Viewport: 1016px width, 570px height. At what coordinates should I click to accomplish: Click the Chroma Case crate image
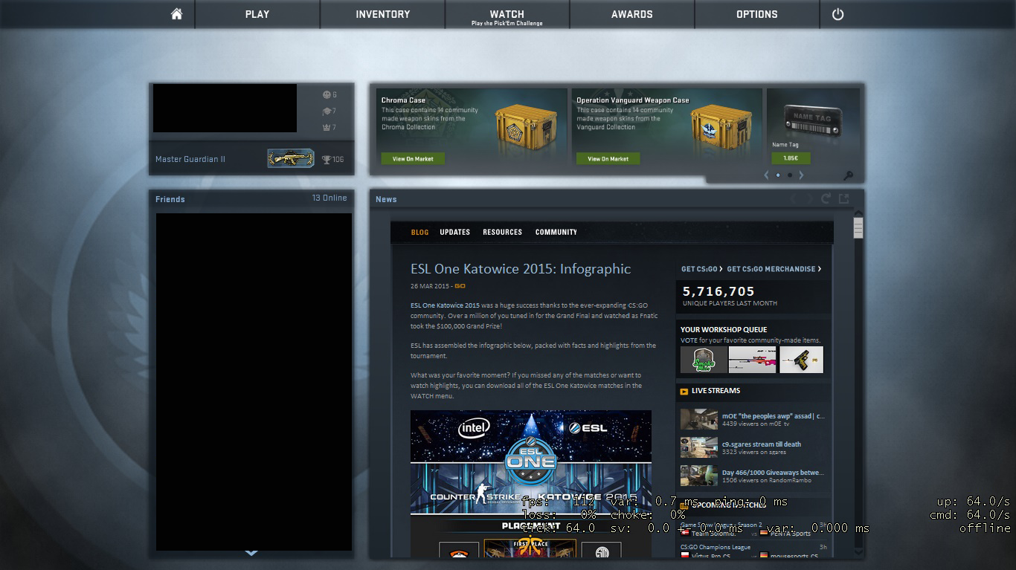point(524,126)
